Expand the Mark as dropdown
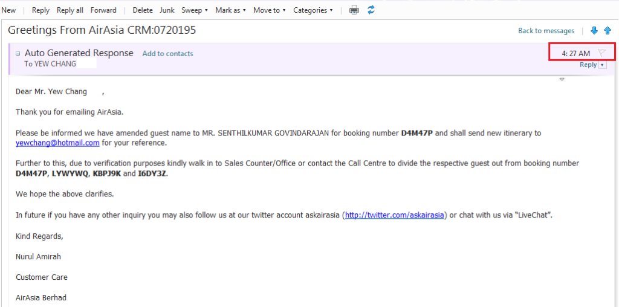 (230, 10)
